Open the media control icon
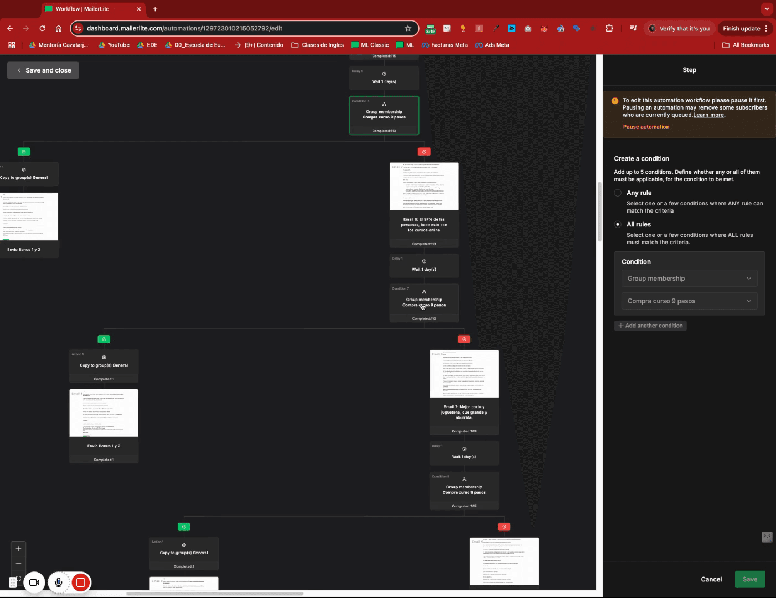Screen dimensions: 776x598 (633, 28)
